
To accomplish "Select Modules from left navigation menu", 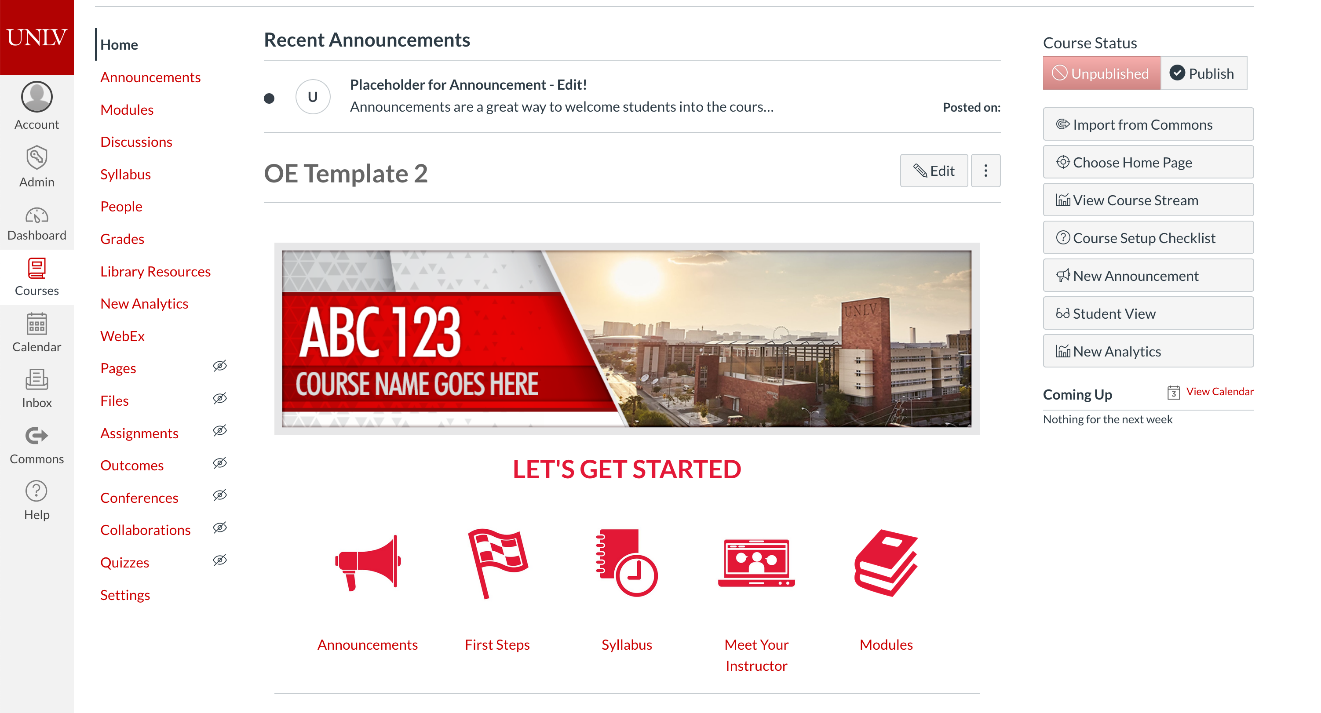I will coord(127,109).
